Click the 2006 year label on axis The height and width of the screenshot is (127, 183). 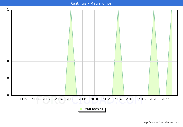[70, 99]
